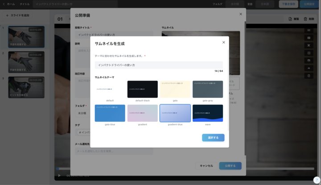Choose the gaia thumbnail theme
321x185 pixels.
tap(175, 89)
